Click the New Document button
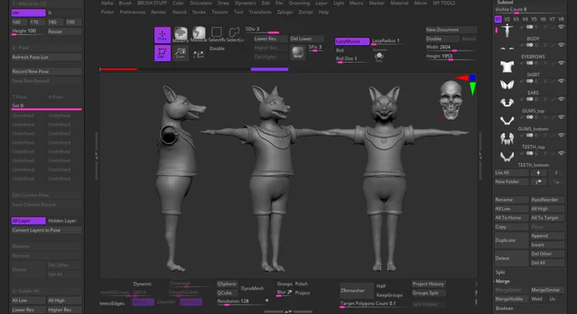Viewport: 577px width, 314px height. click(451, 30)
